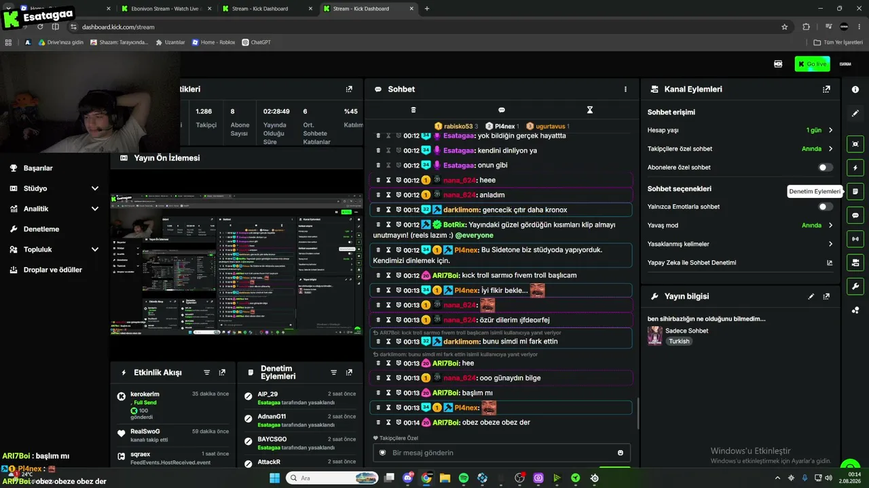Image resolution: width=869 pixels, height=488 pixels.
Task: Open the Uzantılar bookmark
Action: tap(170, 42)
